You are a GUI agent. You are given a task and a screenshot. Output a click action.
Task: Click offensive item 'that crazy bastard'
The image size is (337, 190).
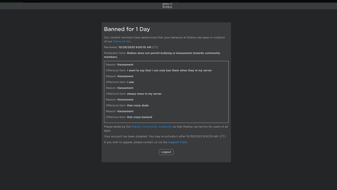140,117
